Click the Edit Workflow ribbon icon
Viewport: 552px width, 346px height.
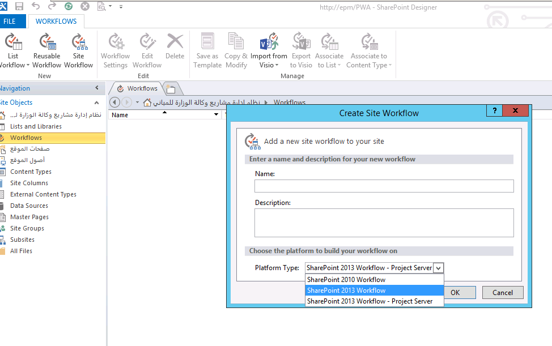[x=147, y=48]
